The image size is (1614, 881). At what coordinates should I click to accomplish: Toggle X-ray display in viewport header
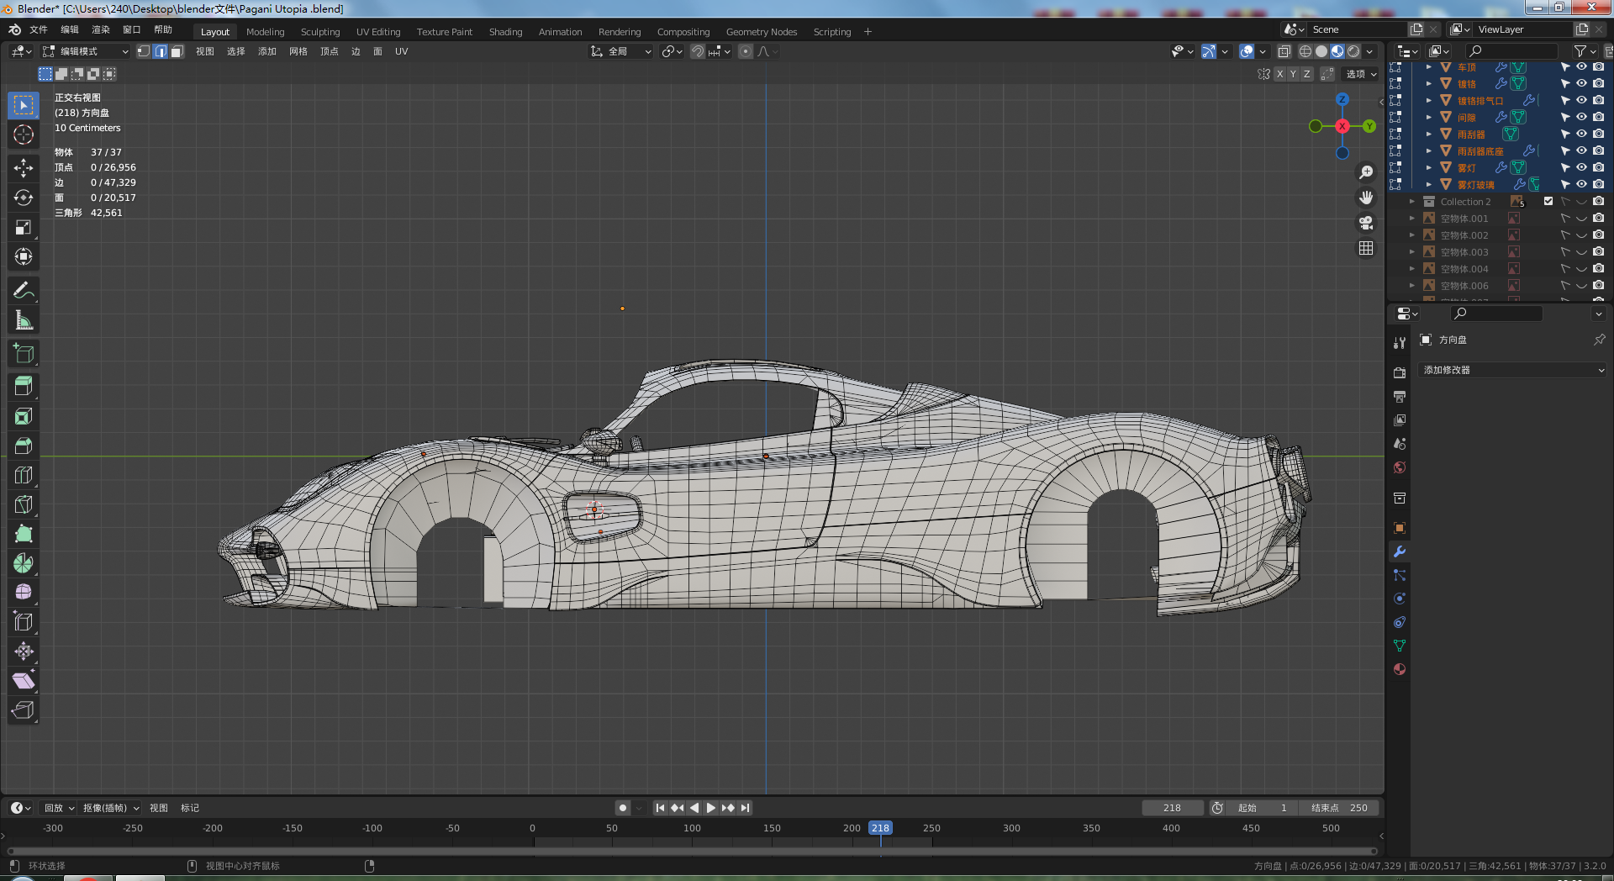1284,51
